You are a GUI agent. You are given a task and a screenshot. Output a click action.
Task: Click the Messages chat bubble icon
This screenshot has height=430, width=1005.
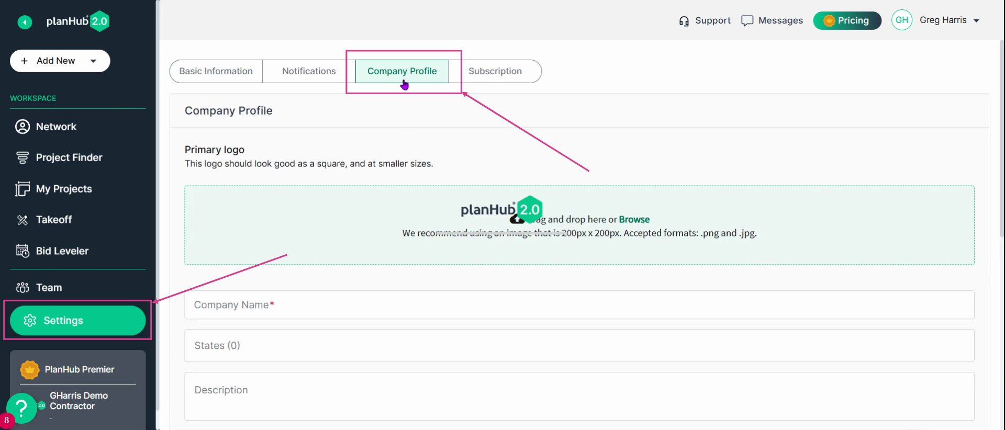pyautogui.click(x=747, y=21)
